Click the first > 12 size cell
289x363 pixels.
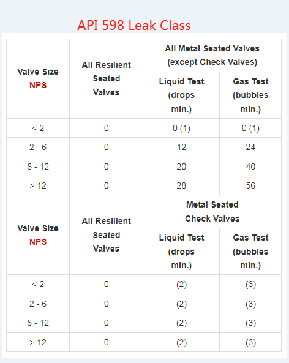[x=38, y=185]
